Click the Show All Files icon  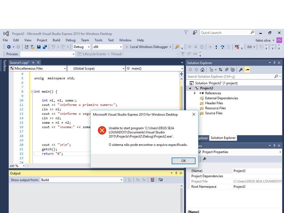click(x=233, y=70)
